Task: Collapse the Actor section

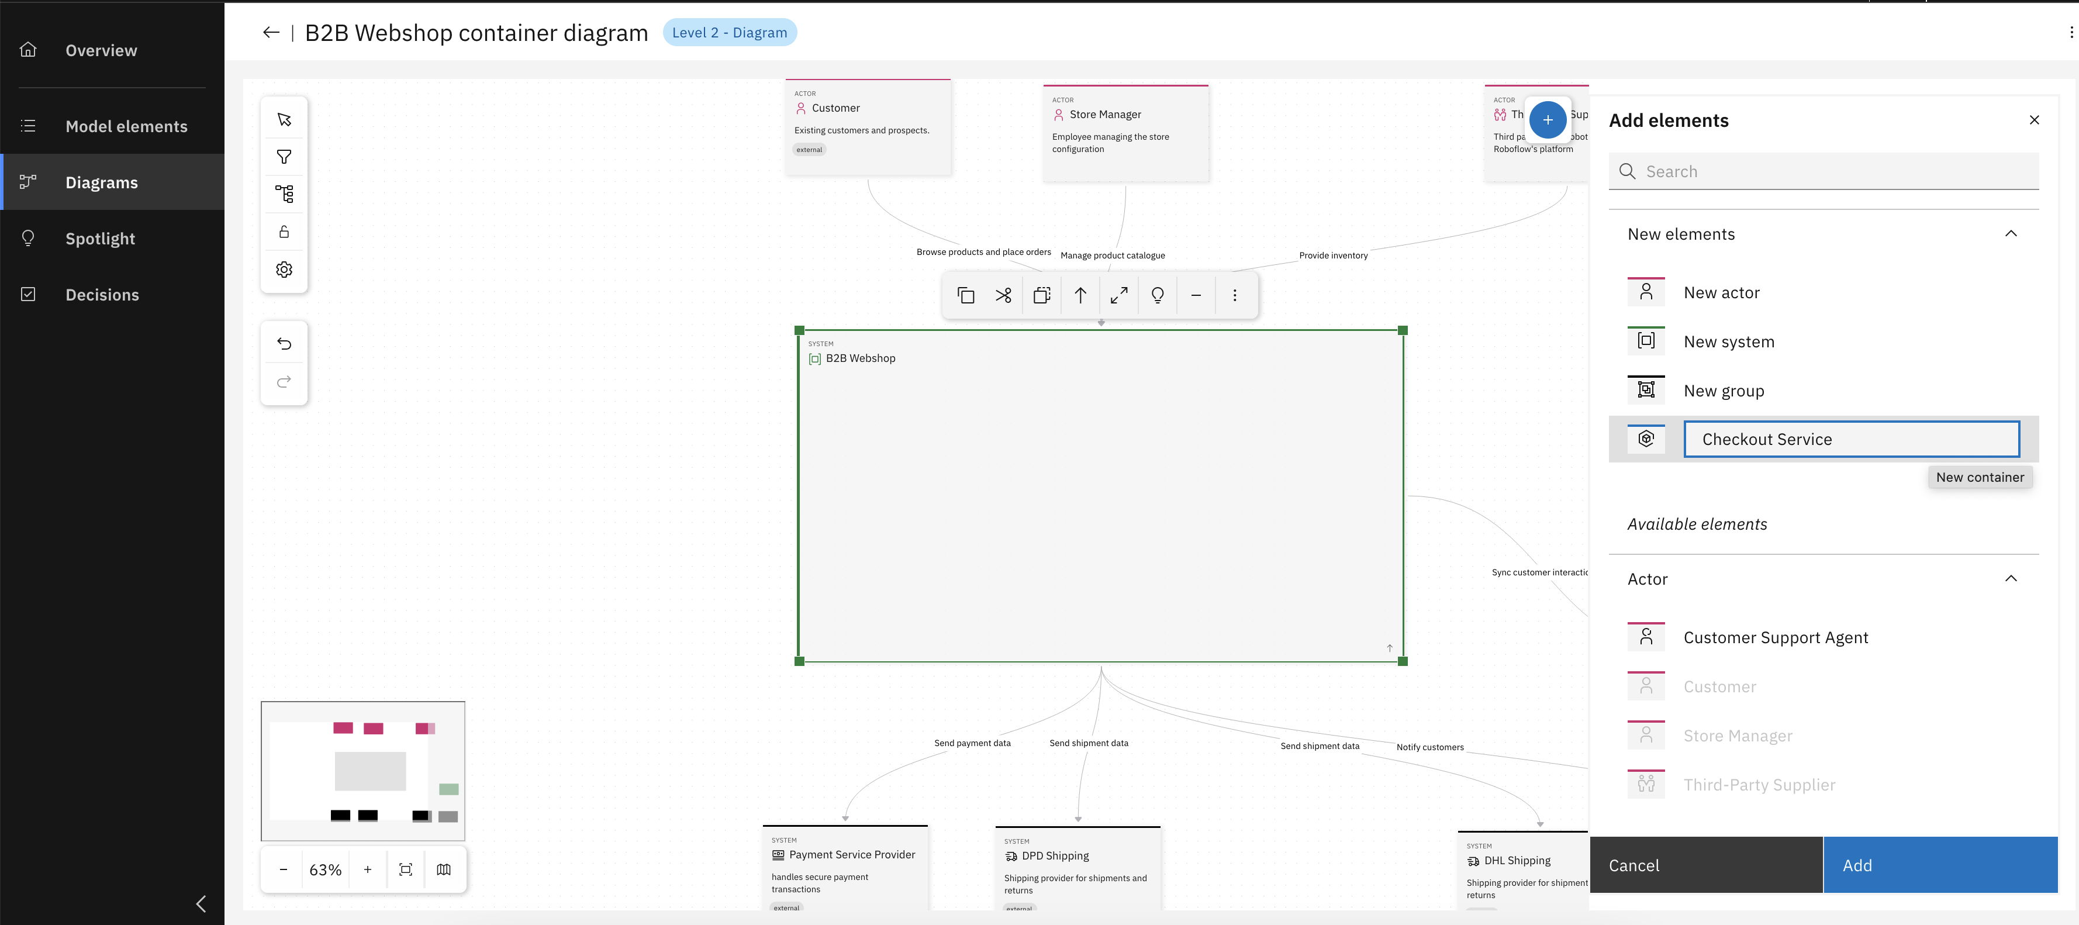Action: pos(2011,578)
